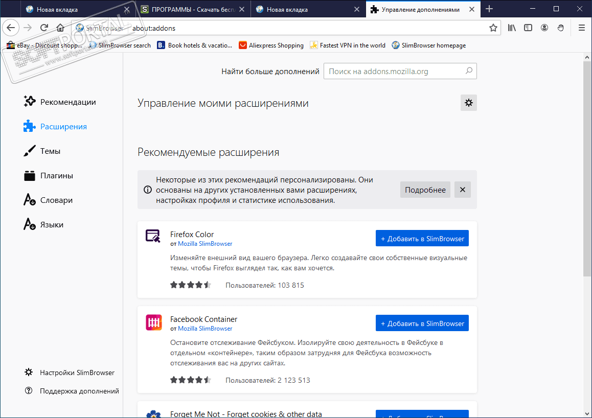Click the Facebook Container extension icon
This screenshot has width=592, height=418.
154,322
